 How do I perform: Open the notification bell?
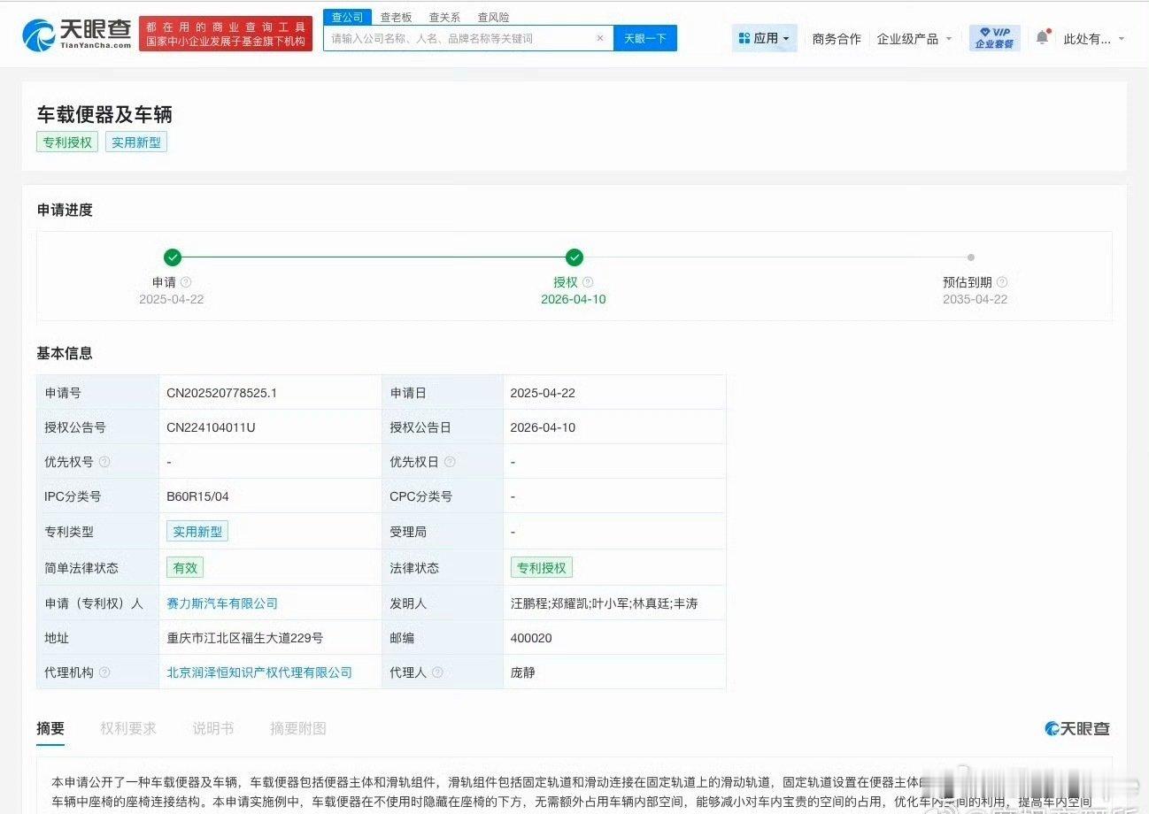(1042, 38)
